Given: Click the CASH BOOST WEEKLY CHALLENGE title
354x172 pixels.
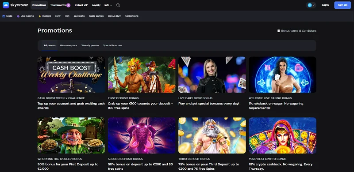Looking at the screenshot, I should coord(61,98).
